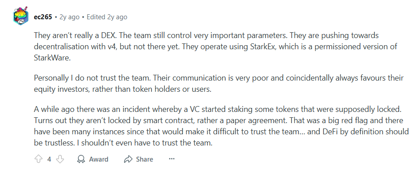Downvote the ec265 comment
This screenshot has height=171, width=417.
pyautogui.click(x=60, y=159)
